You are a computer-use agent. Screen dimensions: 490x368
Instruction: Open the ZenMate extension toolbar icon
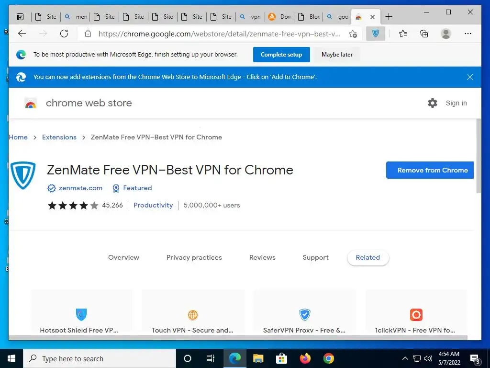[x=376, y=34]
